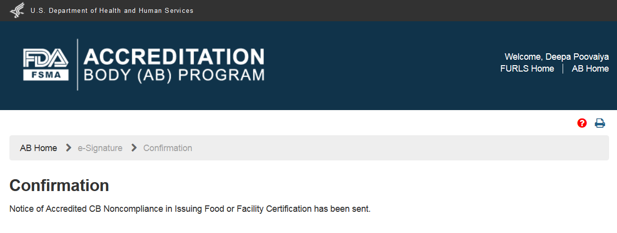Click the Welcome, Deepa Poovaiya text
Screen dimensions: 617x233
coord(556,57)
